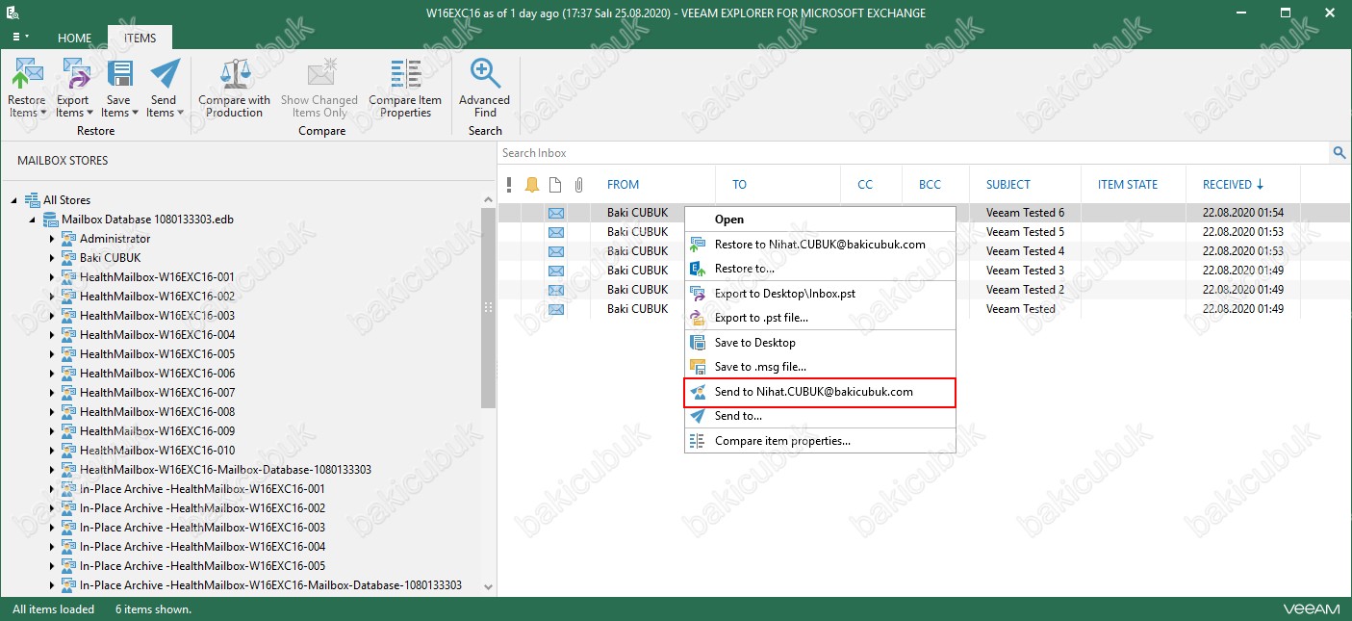Choose Export to Desktop\Inbox.pst

click(820, 294)
